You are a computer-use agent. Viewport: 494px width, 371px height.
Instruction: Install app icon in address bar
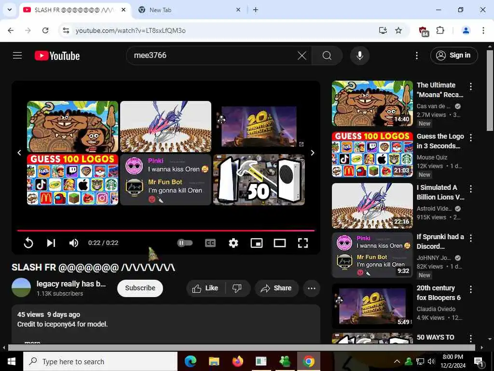tap(383, 30)
